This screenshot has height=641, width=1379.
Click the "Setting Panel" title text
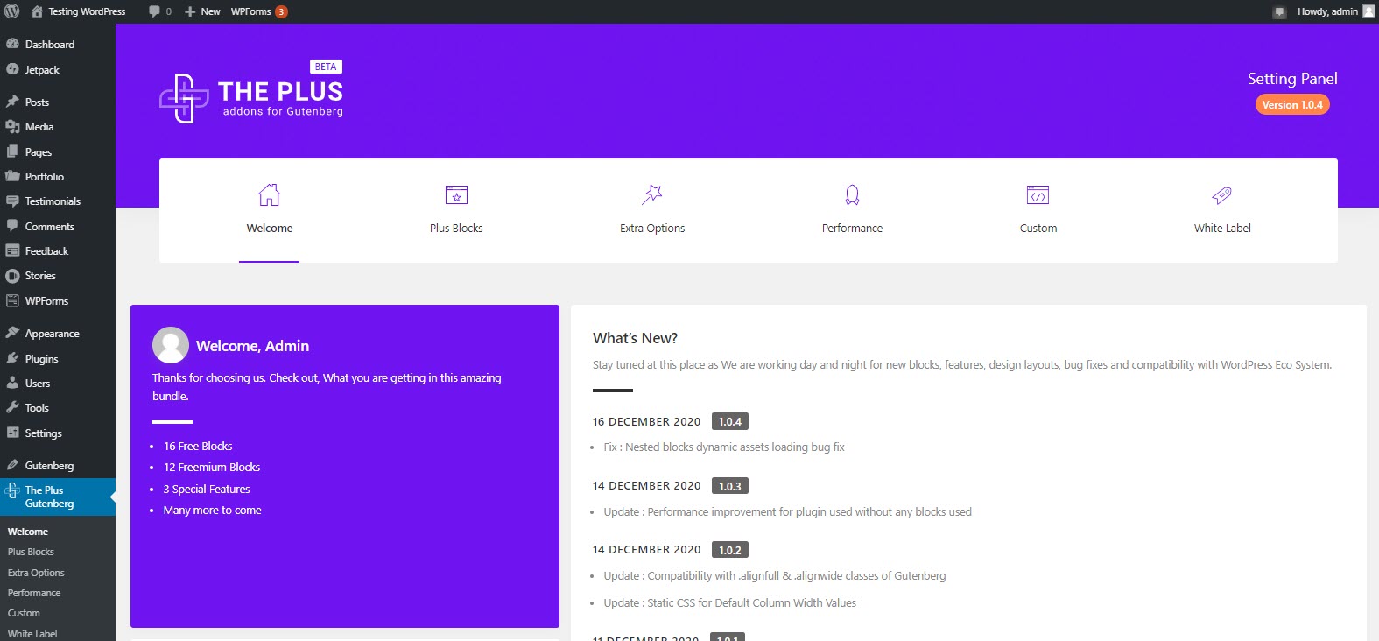coord(1292,79)
